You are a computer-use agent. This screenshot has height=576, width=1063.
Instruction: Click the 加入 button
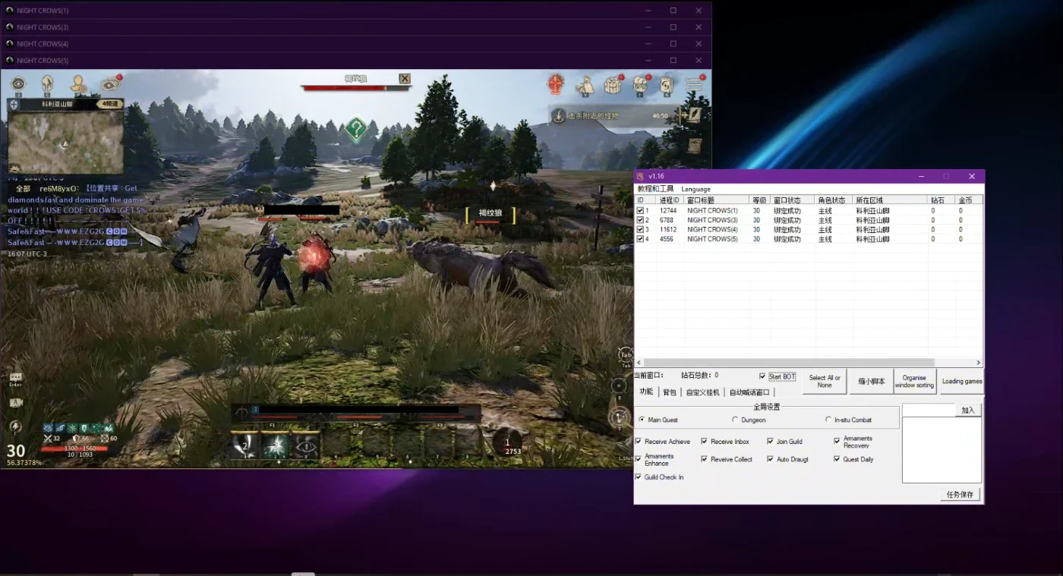[968, 410]
